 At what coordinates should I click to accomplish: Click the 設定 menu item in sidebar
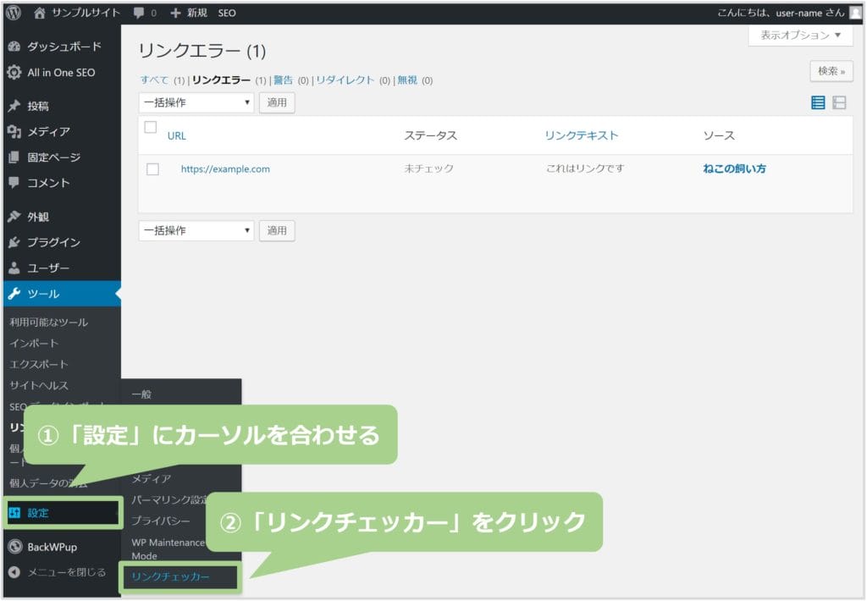coord(38,513)
